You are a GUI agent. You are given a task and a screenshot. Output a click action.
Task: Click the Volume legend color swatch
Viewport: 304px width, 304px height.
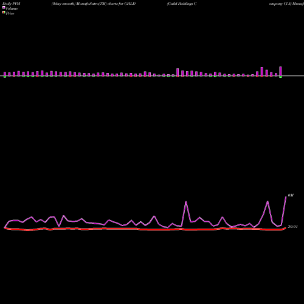(4, 7)
